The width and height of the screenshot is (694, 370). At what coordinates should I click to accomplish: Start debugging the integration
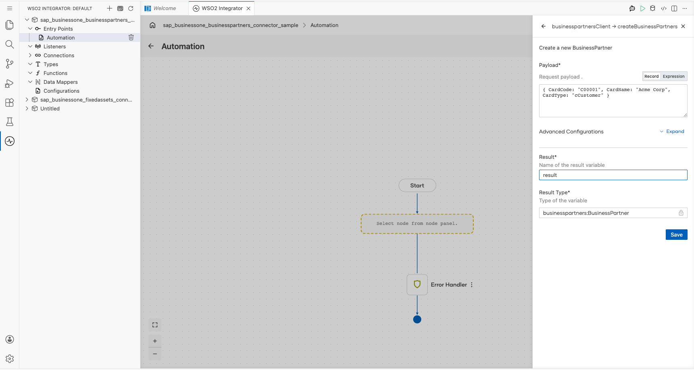pos(653,8)
